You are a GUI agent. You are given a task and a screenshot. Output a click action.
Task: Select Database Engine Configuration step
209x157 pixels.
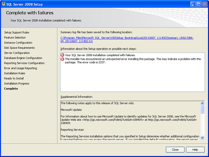click(x=23, y=58)
